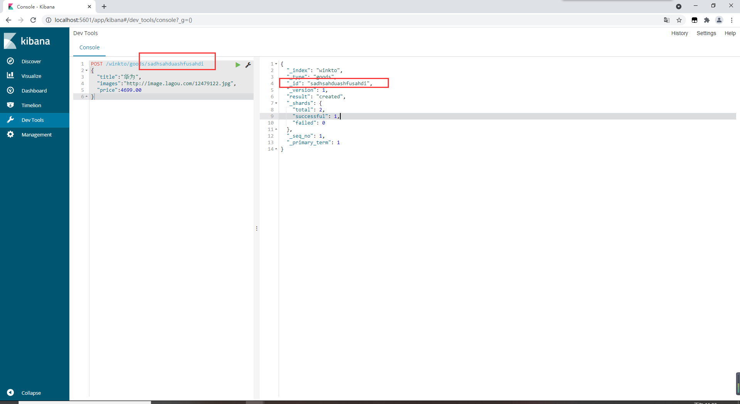The width and height of the screenshot is (740, 404).
Task: Click the page vertical scrollbar thumb
Action: point(738,384)
